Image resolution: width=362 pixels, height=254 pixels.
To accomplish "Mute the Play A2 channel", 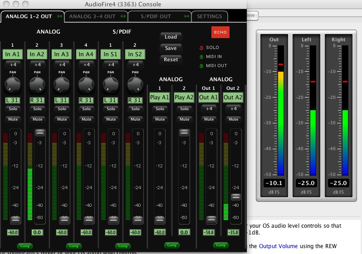I will pos(184,119).
